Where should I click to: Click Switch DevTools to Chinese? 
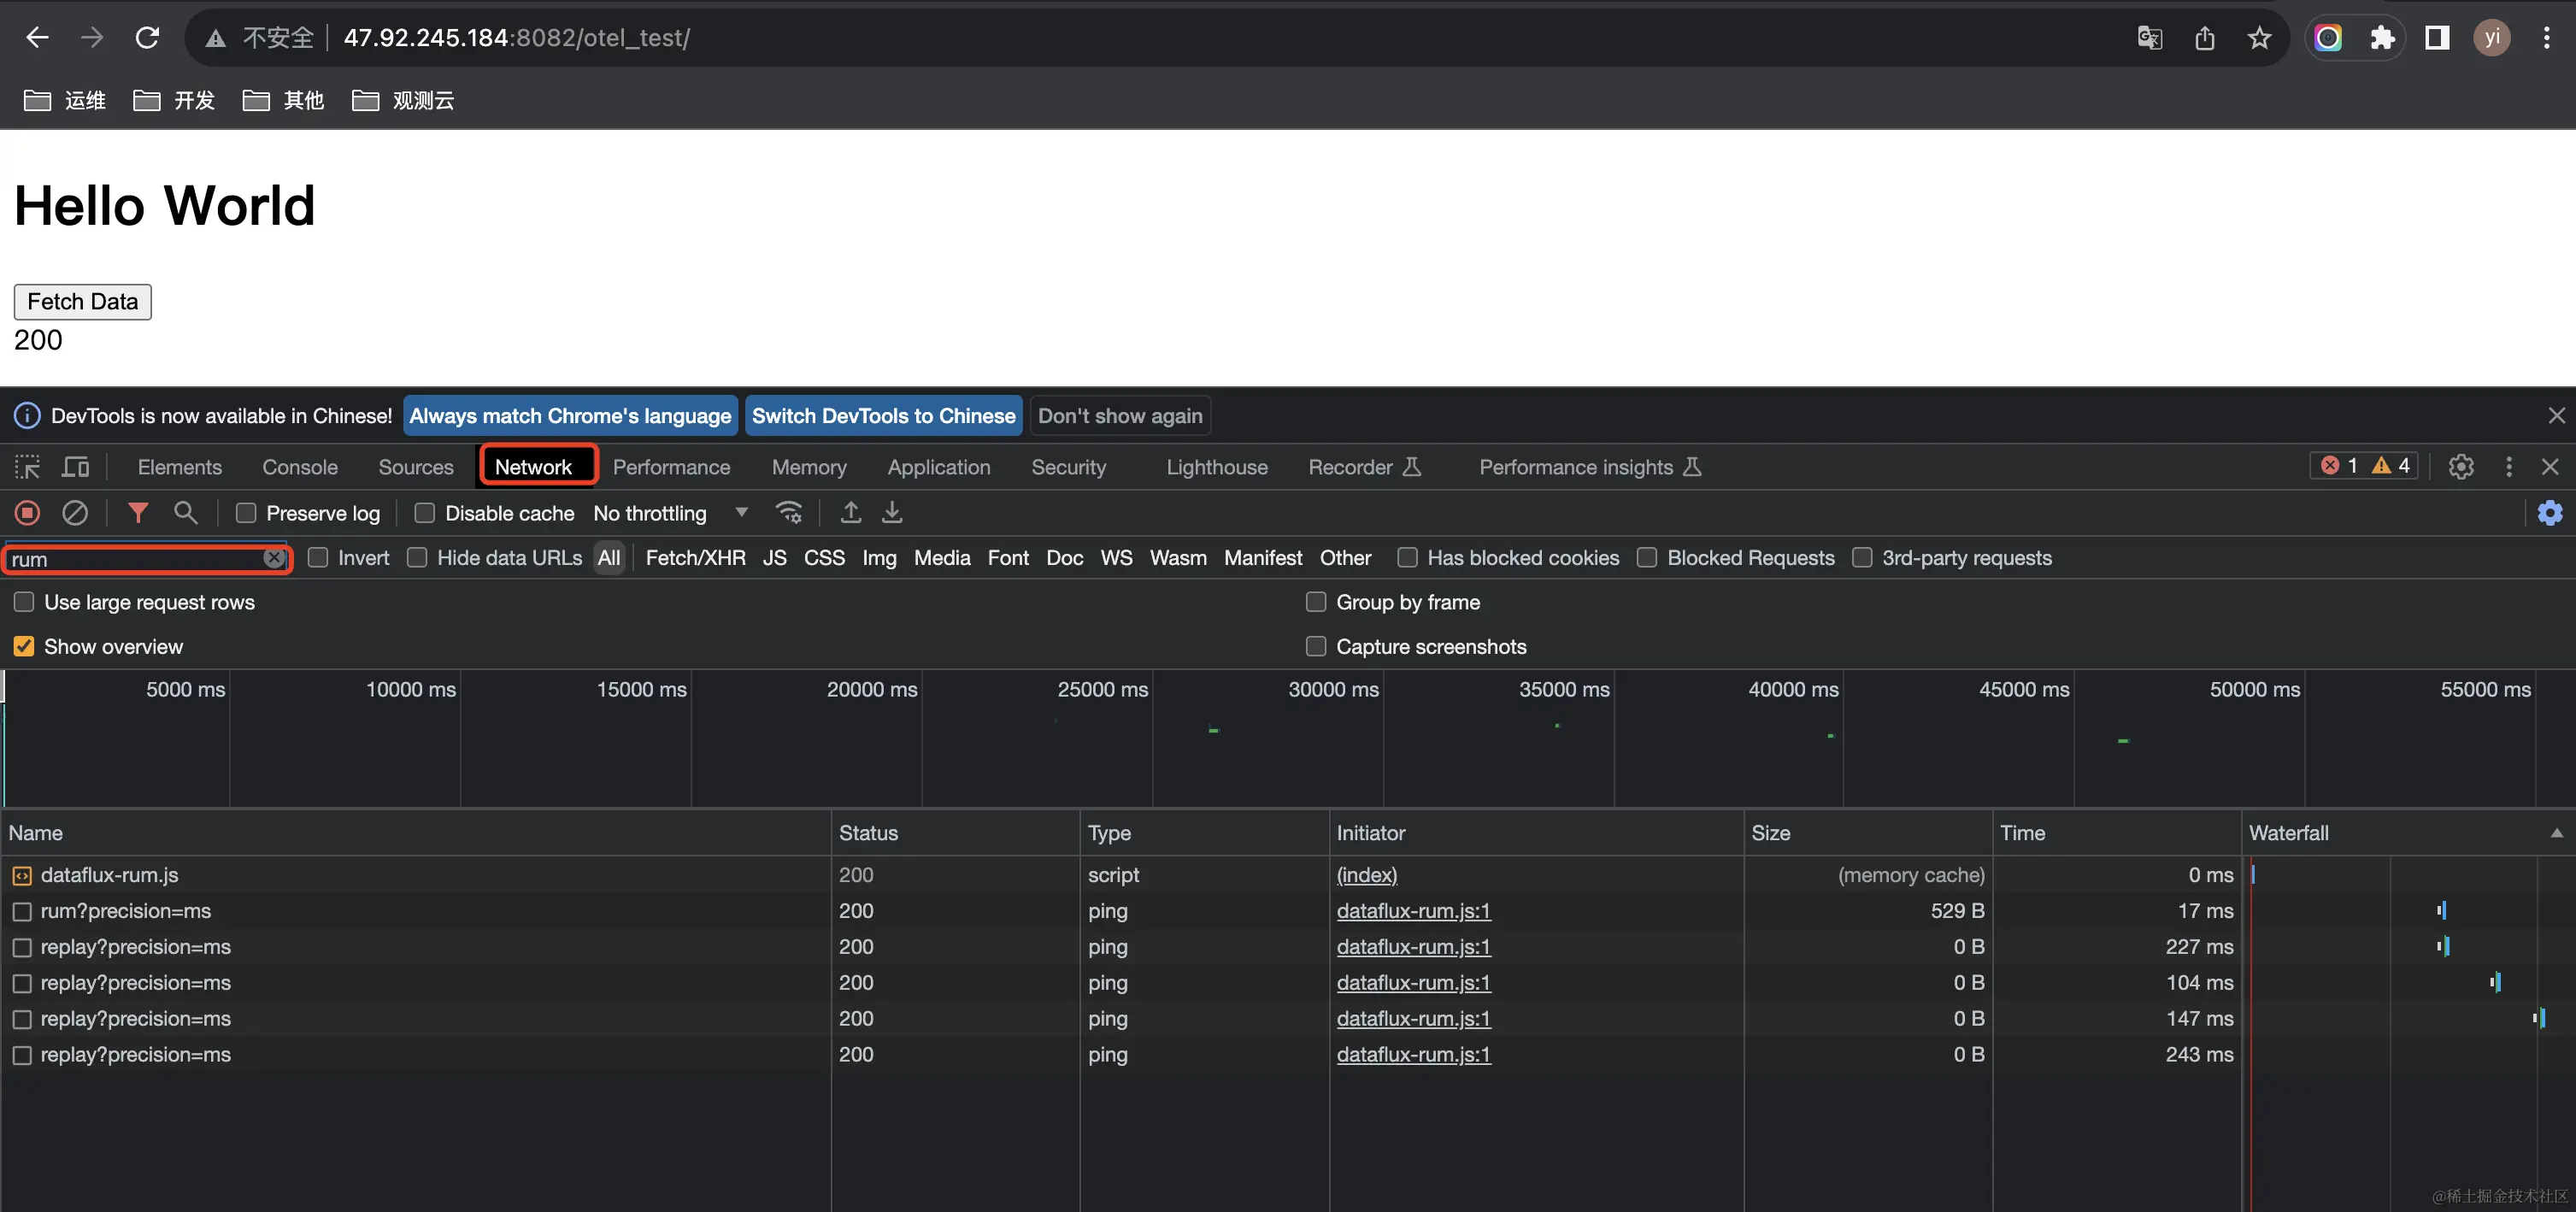(x=883, y=416)
